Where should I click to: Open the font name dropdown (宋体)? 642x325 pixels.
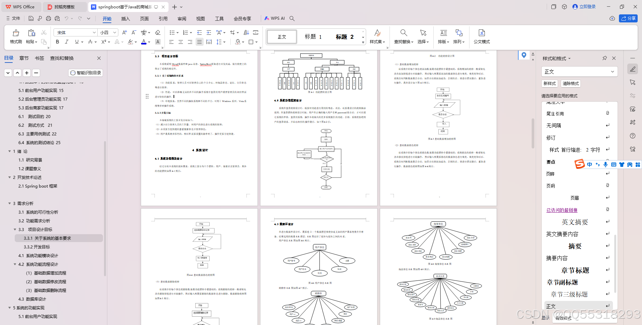94,32
